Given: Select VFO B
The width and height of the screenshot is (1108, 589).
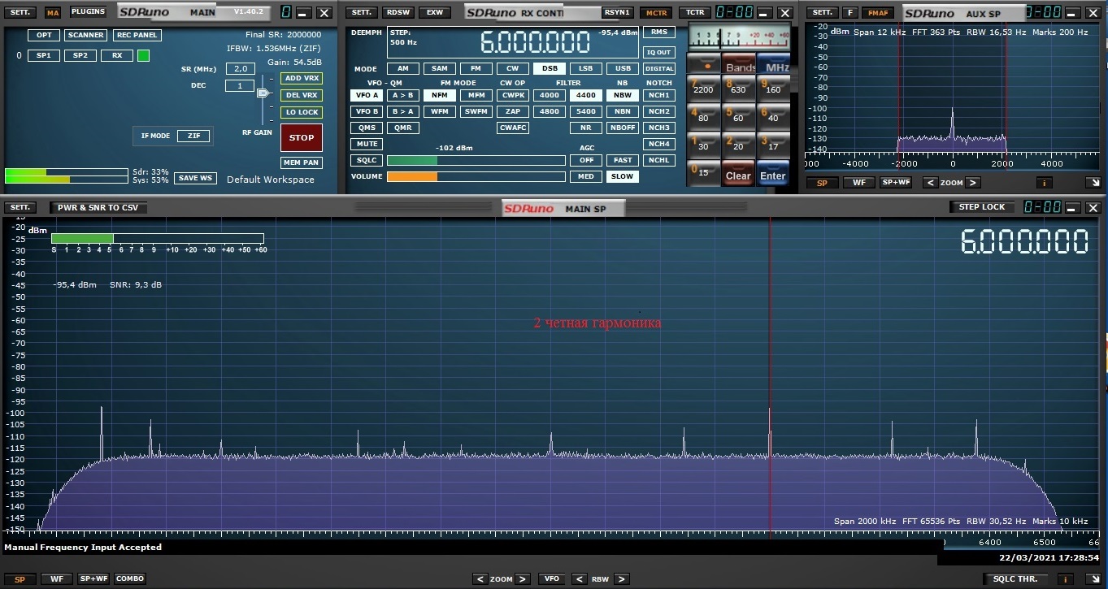Looking at the screenshot, I should pyautogui.click(x=367, y=111).
